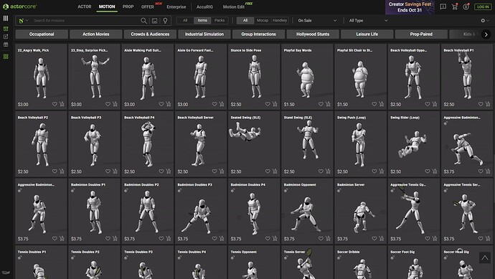Open the OFFER tab
Image resolution: width=495 pixels, height=279 pixels.
148,6
